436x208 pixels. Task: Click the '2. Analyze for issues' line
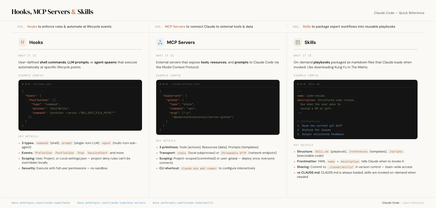click(x=314, y=130)
